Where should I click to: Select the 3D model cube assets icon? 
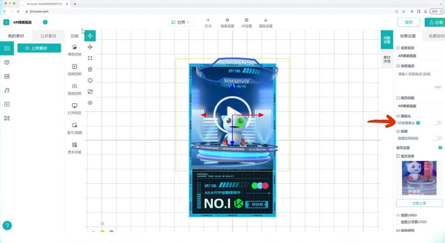pos(7,62)
